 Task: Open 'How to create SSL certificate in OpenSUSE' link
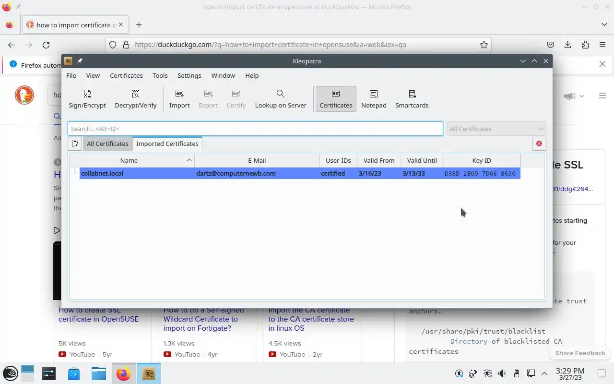[98, 314]
